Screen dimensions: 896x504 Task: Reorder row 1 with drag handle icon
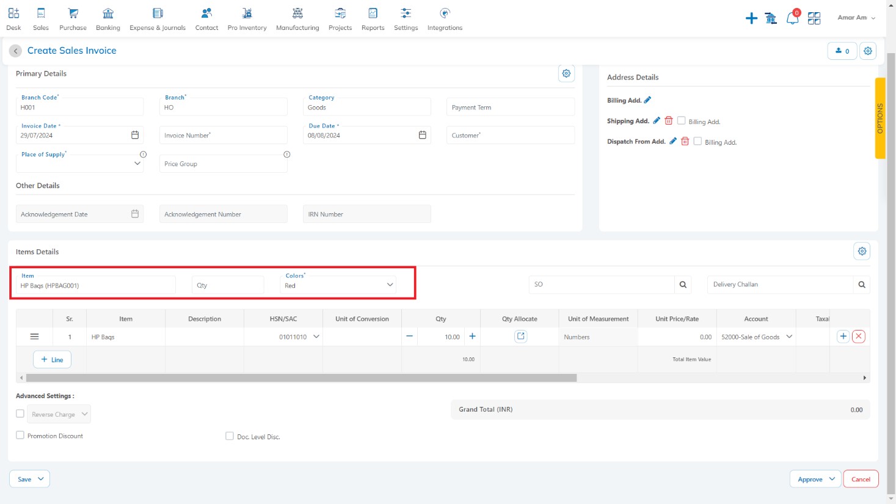tap(34, 337)
